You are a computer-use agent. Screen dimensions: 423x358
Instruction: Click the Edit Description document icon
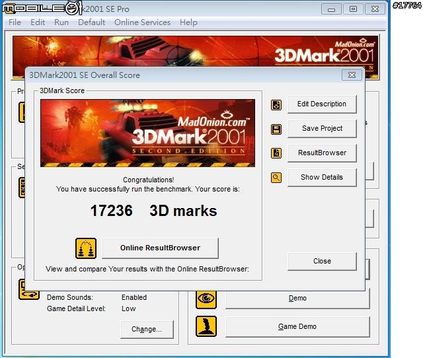(276, 104)
